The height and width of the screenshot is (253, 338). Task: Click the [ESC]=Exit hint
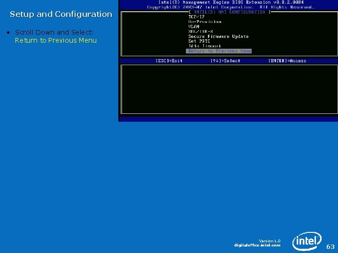tap(169, 61)
